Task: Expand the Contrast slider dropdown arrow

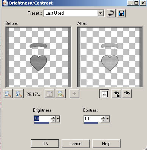Action: point(107,119)
